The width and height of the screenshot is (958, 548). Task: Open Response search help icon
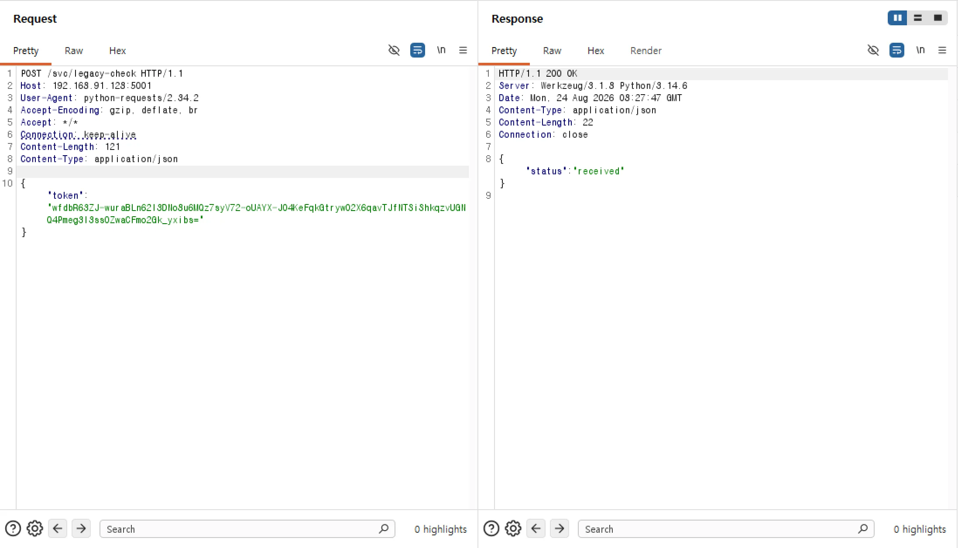point(491,528)
